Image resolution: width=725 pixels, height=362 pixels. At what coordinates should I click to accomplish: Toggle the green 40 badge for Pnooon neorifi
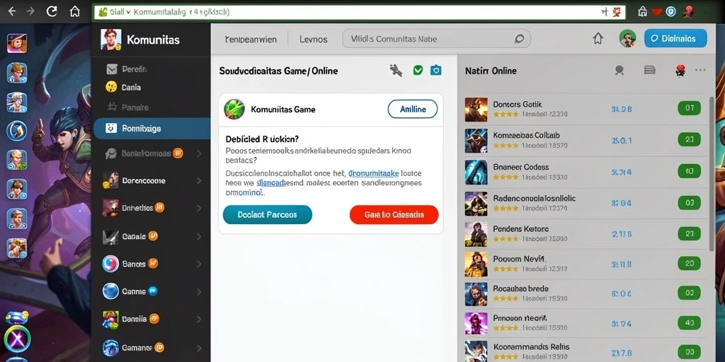click(x=690, y=323)
